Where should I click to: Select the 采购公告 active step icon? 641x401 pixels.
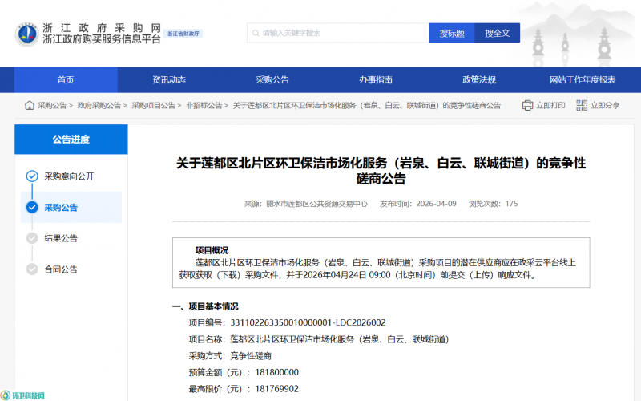point(32,207)
